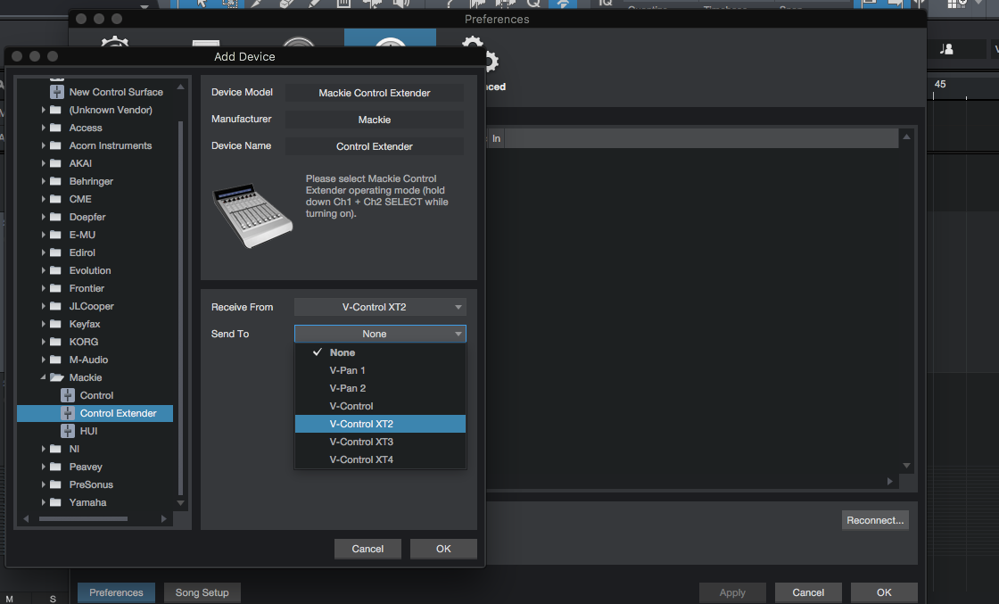Click the device tree scroll-up arrow

[x=181, y=87]
